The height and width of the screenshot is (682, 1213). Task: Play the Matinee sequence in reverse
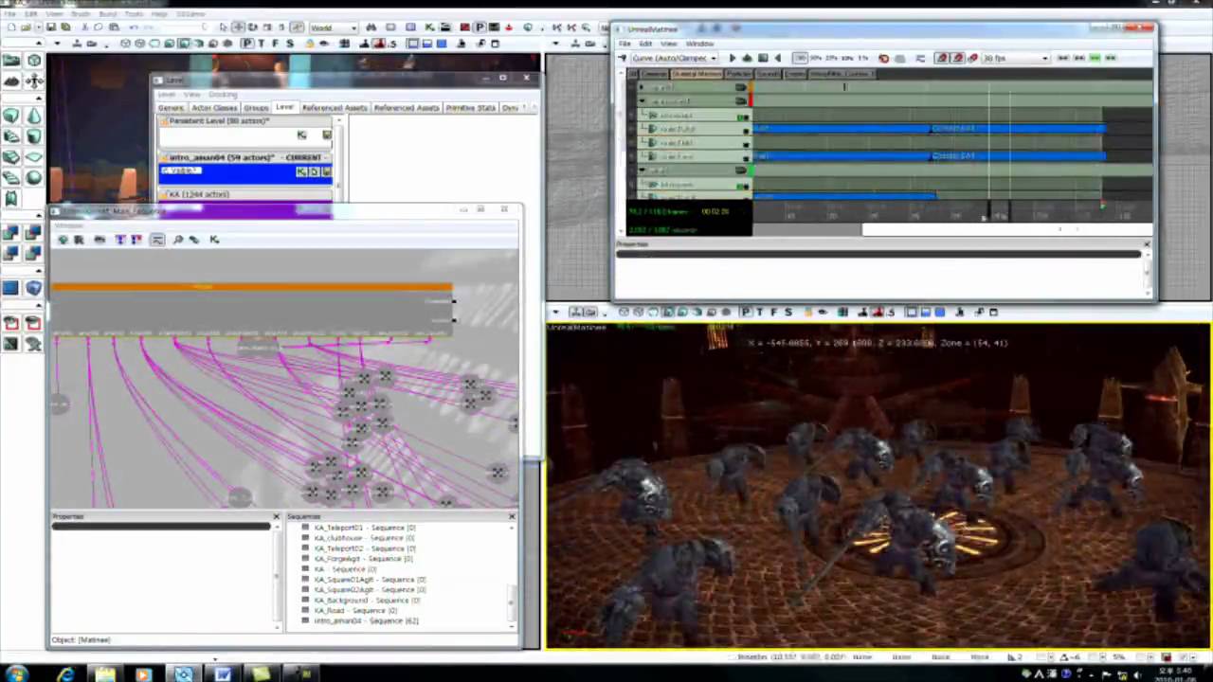(778, 58)
